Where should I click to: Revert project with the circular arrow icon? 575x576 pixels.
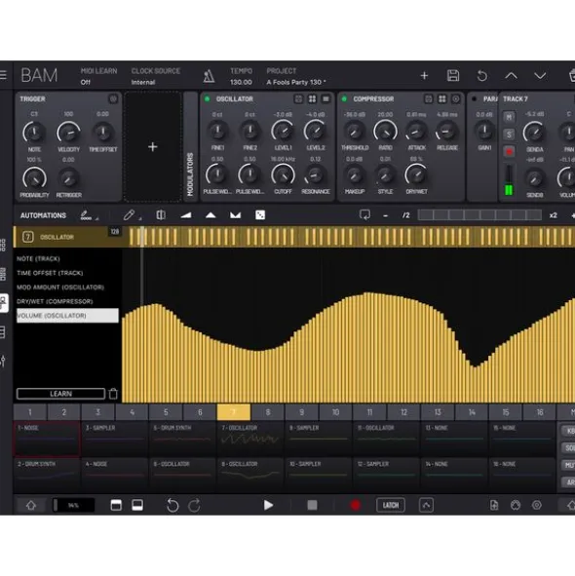click(481, 76)
